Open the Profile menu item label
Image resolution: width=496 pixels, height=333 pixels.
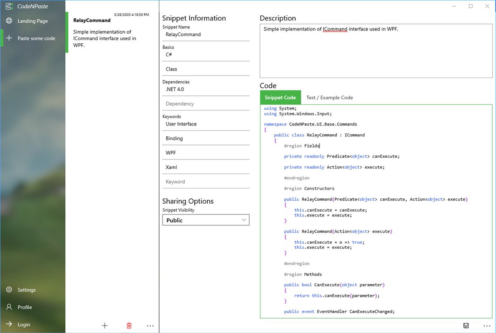click(24, 307)
